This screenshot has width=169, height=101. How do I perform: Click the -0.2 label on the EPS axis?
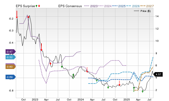coord(11,19)
